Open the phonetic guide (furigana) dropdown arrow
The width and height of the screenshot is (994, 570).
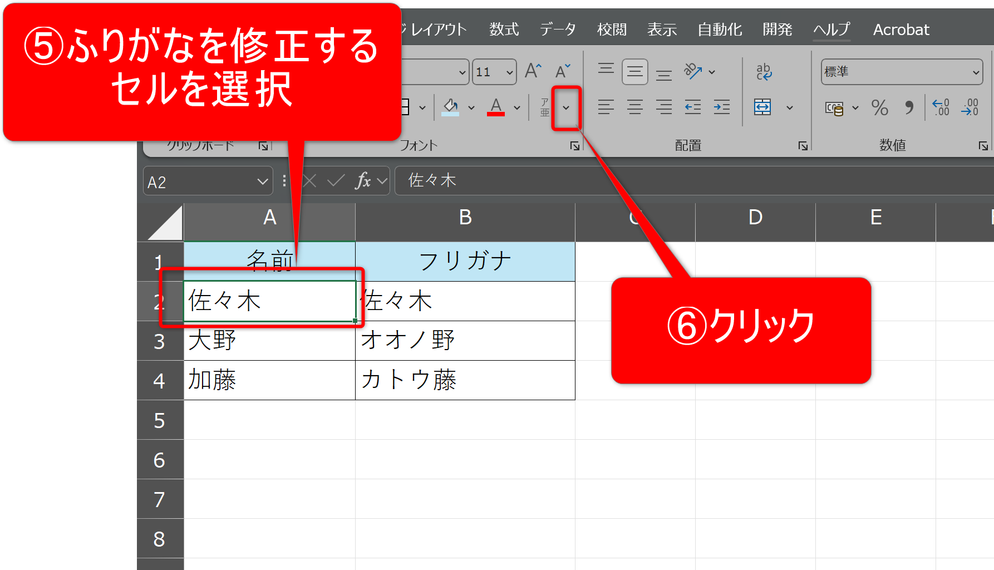click(566, 107)
